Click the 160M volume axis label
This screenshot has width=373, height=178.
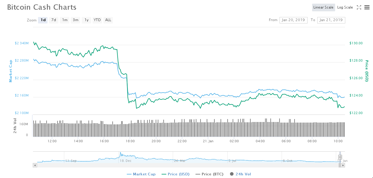(x=24, y=124)
